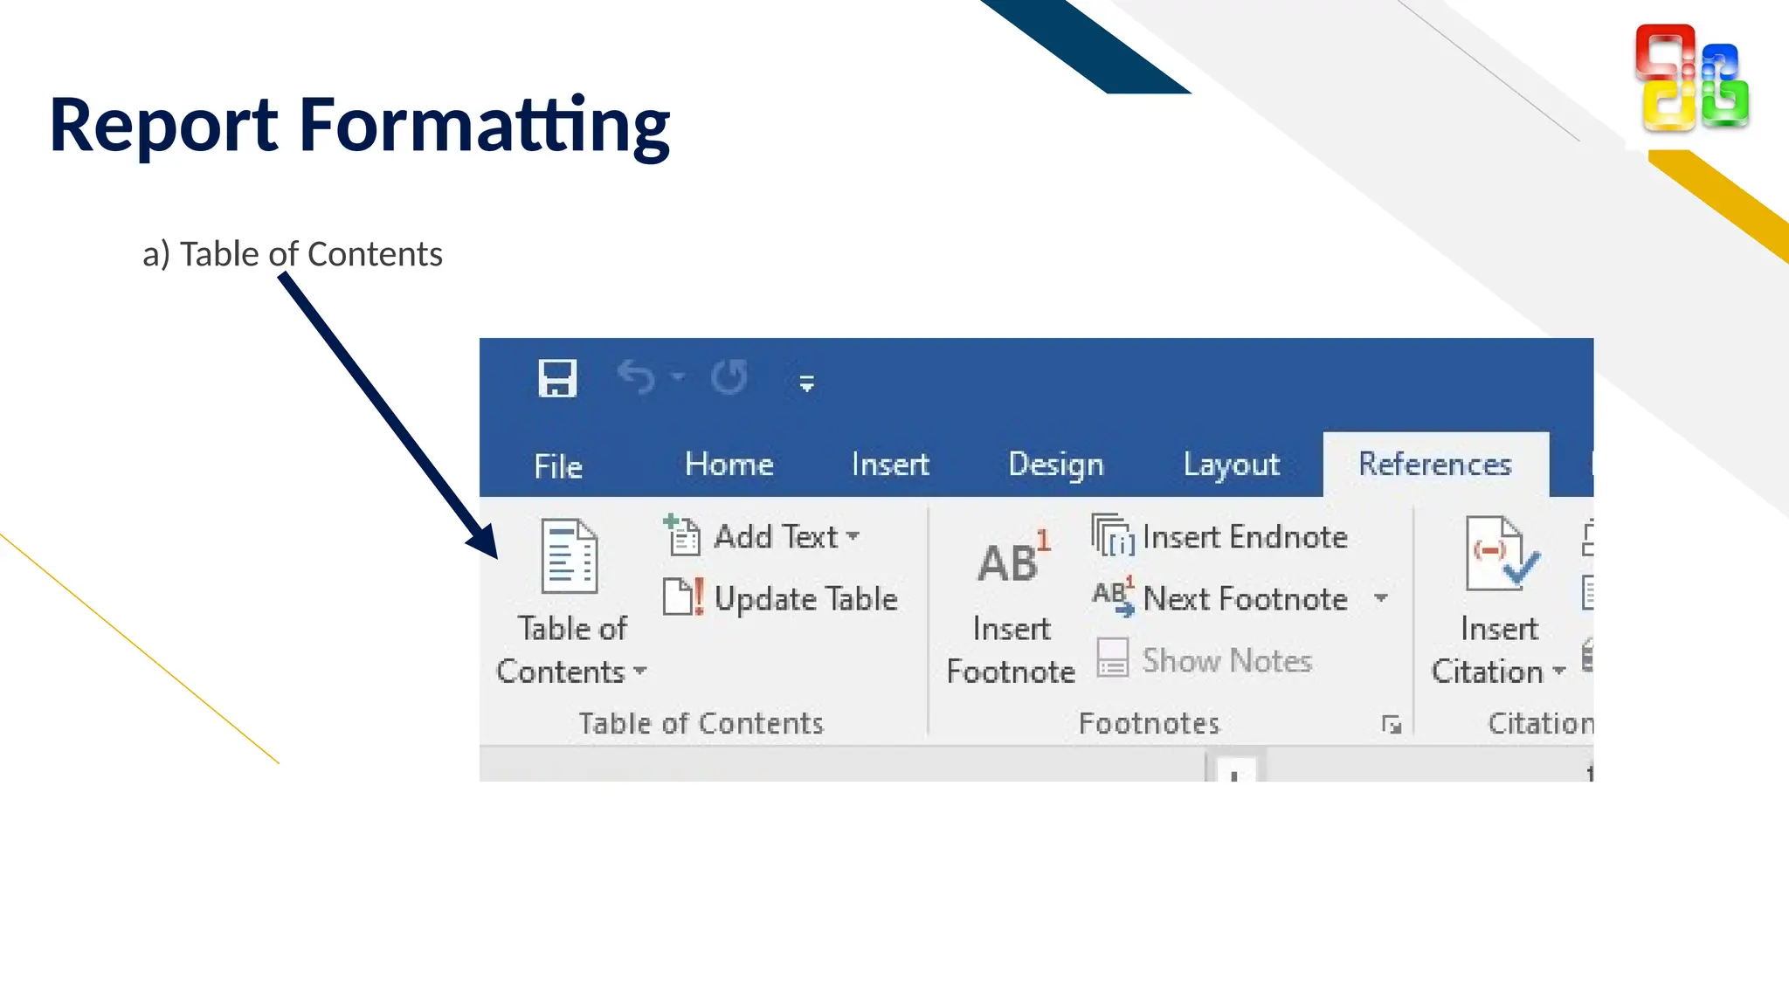The width and height of the screenshot is (1789, 1006).
Task: Click the Save icon in quick access toolbar
Action: [x=557, y=378]
